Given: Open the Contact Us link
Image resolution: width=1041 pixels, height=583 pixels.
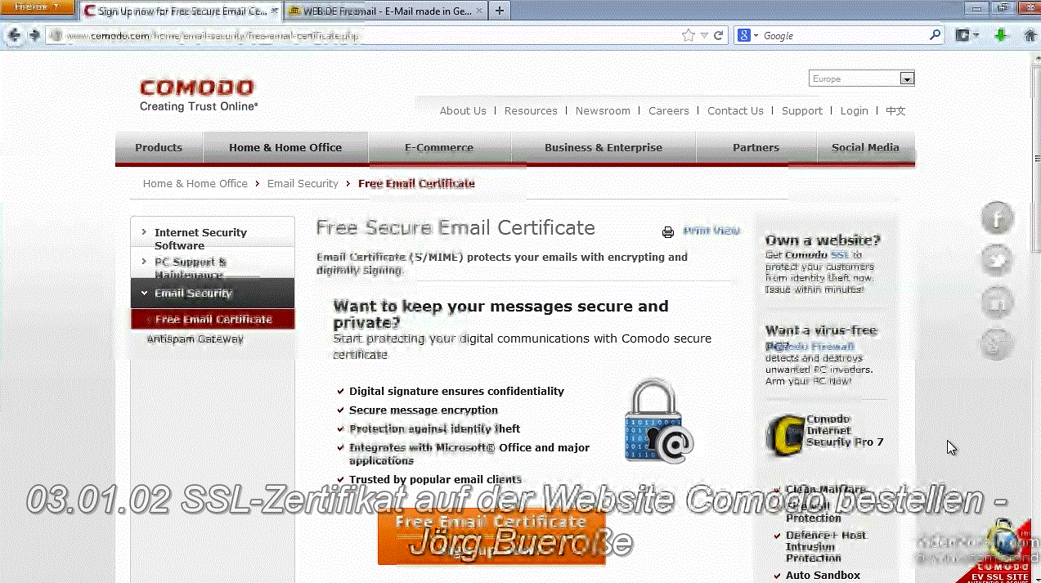Looking at the screenshot, I should click(x=735, y=111).
